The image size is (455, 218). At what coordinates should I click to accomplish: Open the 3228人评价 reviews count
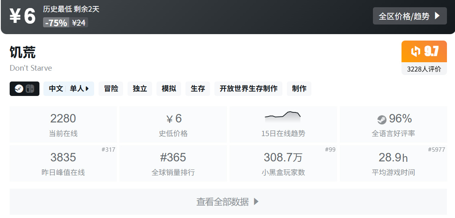coord(424,69)
